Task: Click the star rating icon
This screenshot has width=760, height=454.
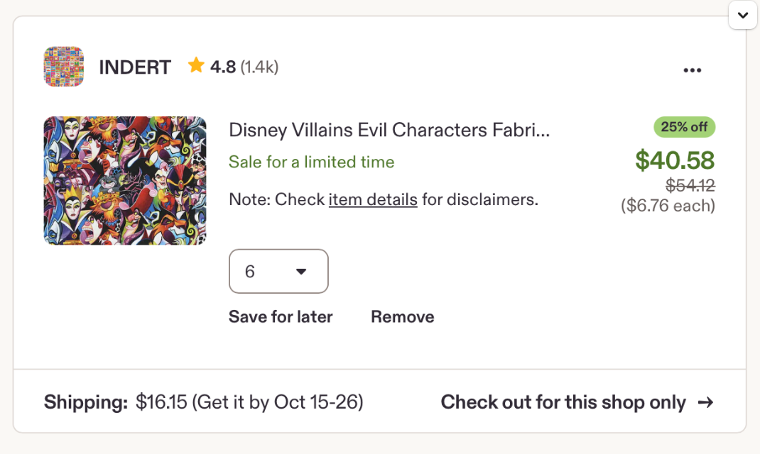Action: click(196, 65)
